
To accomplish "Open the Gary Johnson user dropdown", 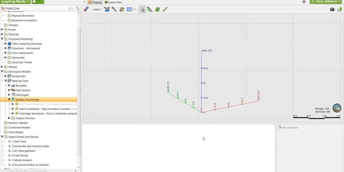I will point(326,2).
